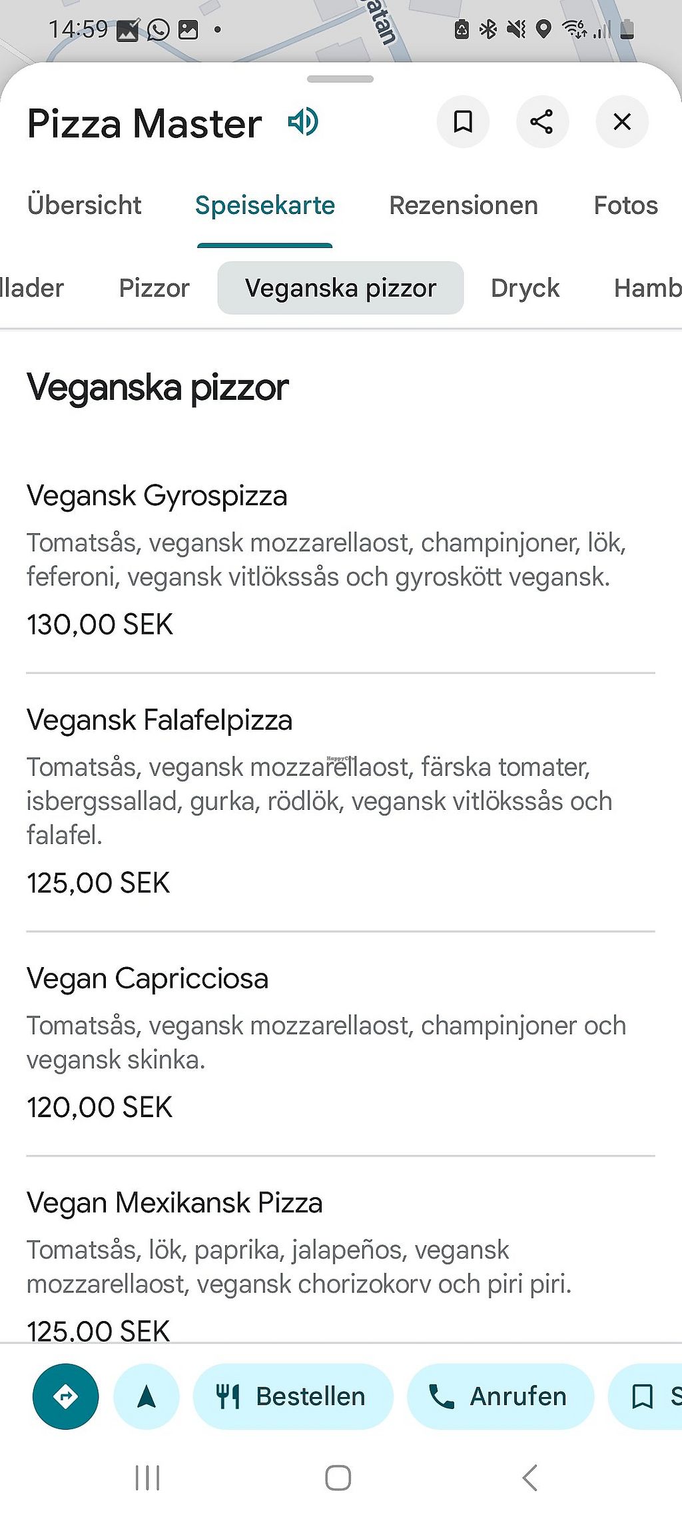The image size is (682, 1517).
Task: Save Pizza Master with bookmark icon
Action: click(463, 122)
